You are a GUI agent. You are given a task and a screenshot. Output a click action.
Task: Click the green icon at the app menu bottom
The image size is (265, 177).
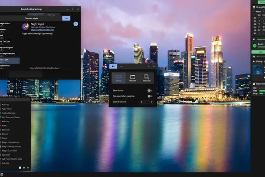24,168
